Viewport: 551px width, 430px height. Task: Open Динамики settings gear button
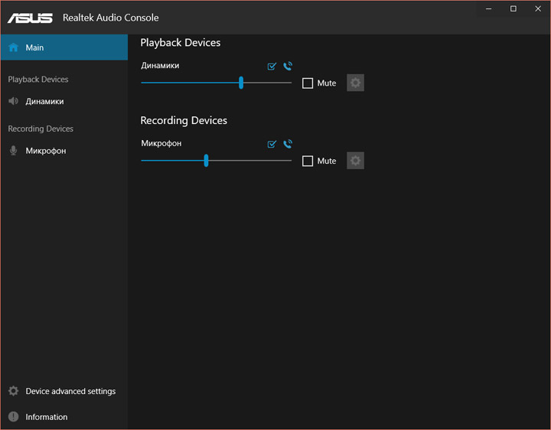click(x=355, y=83)
